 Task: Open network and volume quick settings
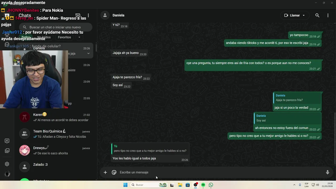point(315,185)
